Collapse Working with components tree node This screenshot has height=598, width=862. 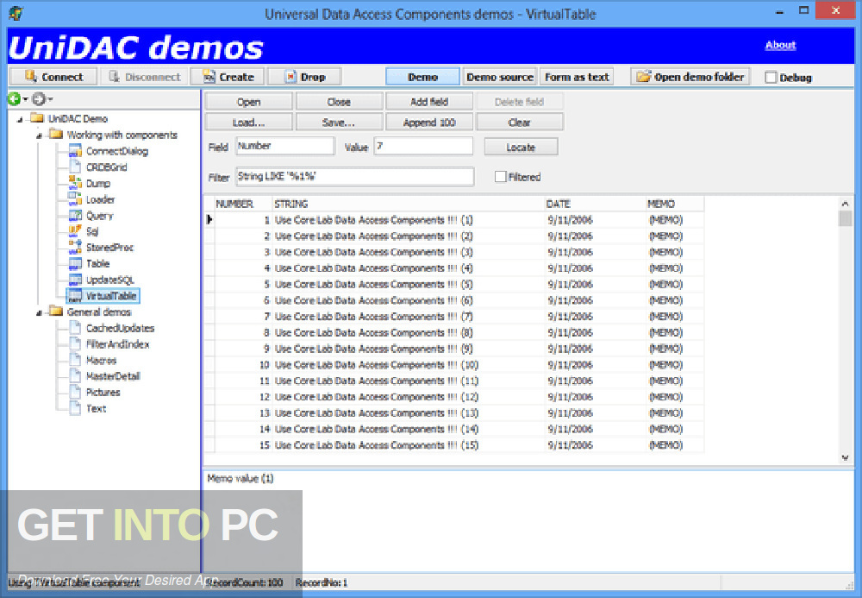point(39,135)
